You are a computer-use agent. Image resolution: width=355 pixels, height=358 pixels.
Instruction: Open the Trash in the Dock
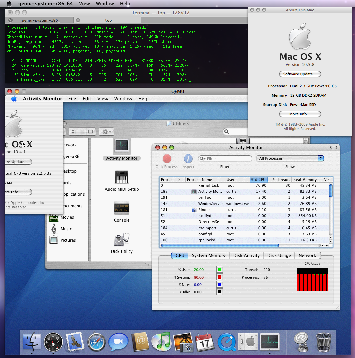point(324,342)
